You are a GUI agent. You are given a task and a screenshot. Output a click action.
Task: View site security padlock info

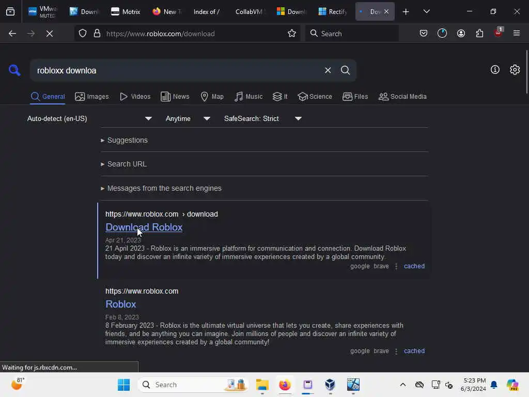(x=97, y=34)
